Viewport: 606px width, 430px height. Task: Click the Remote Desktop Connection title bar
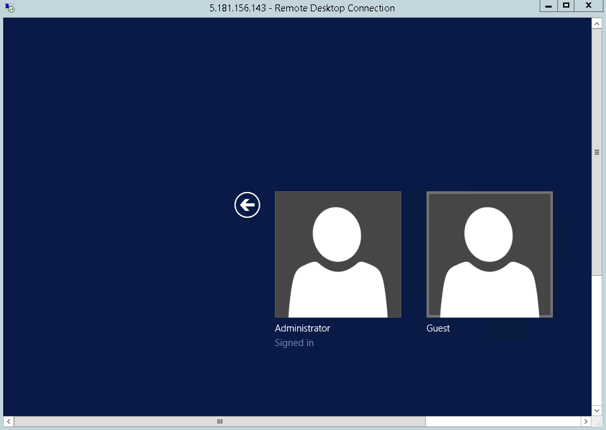tap(301, 8)
